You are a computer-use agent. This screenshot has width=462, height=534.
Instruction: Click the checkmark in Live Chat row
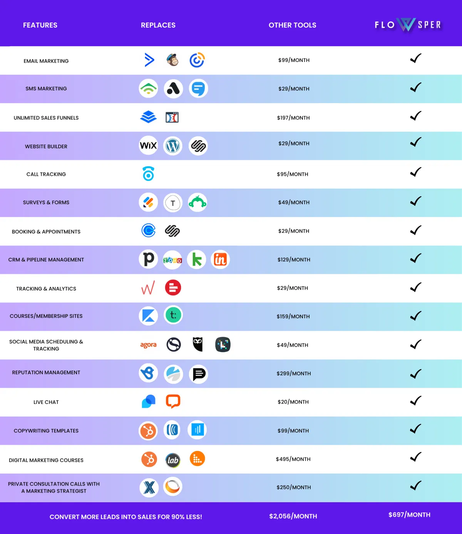[416, 400]
